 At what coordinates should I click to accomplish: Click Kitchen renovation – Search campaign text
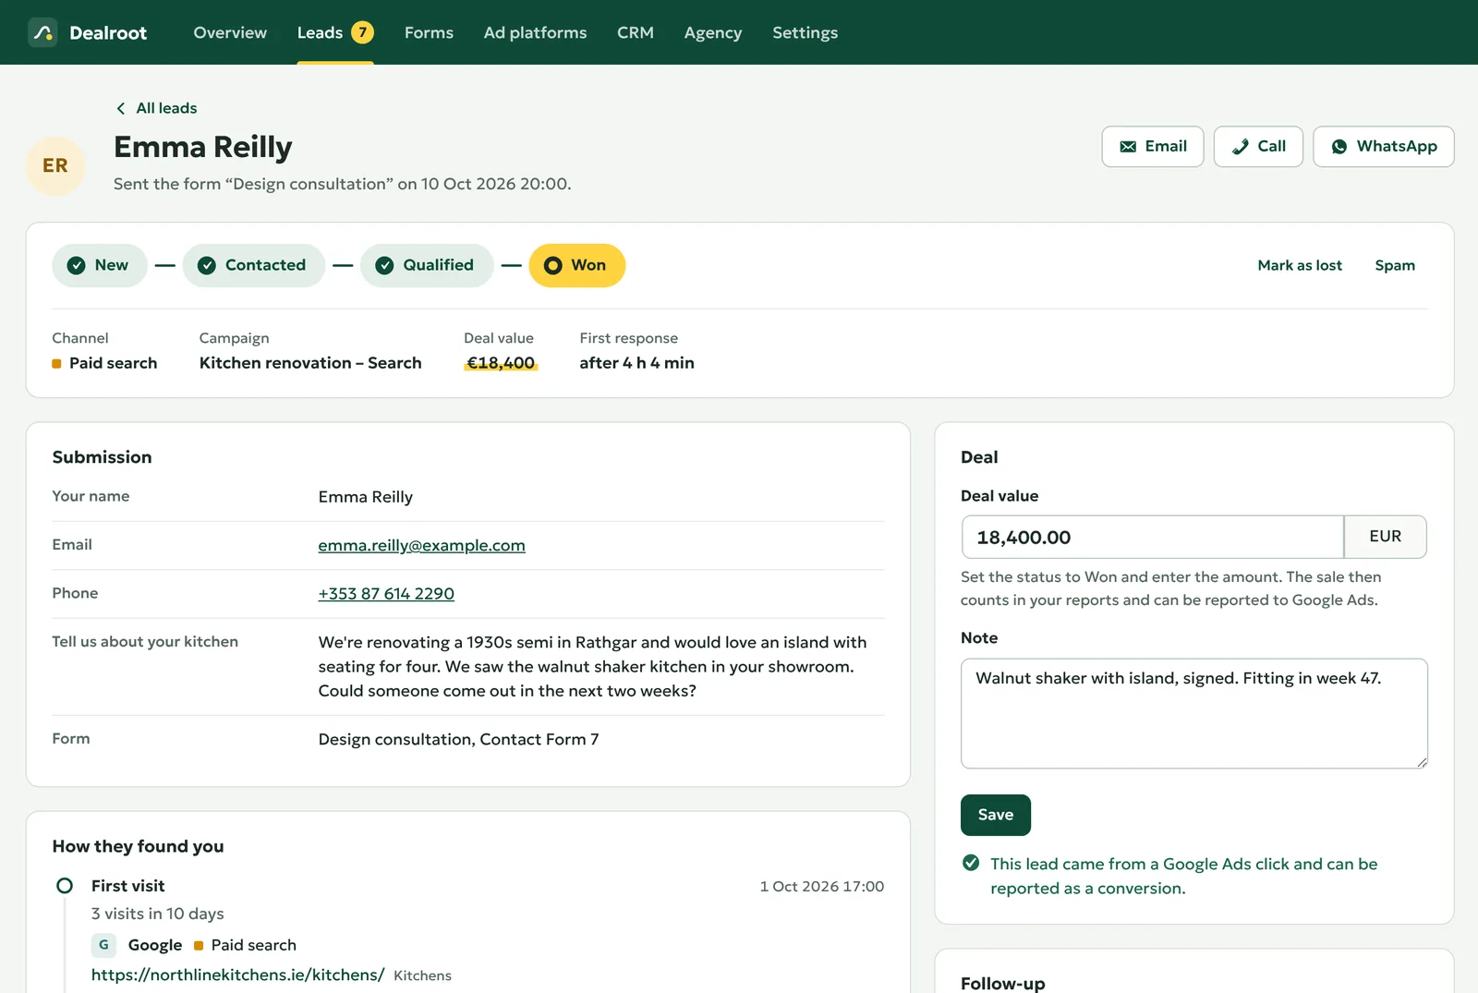(310, 363)
